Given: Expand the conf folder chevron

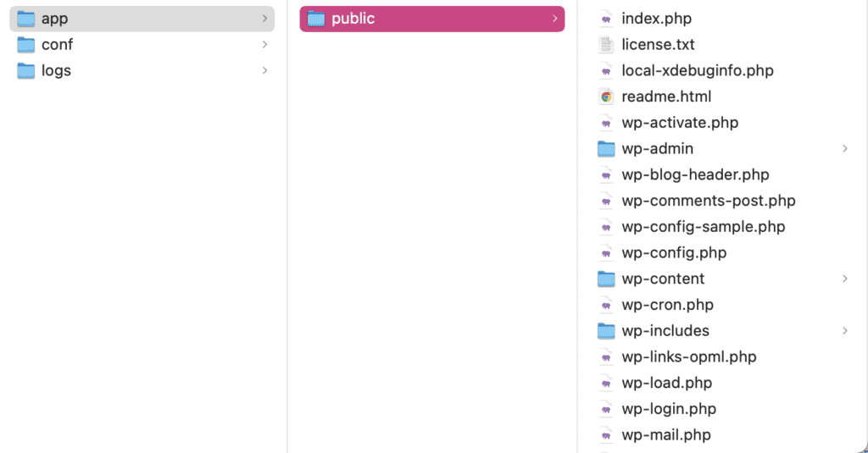Looking at the screenshot, I should [x=264, y=45].
